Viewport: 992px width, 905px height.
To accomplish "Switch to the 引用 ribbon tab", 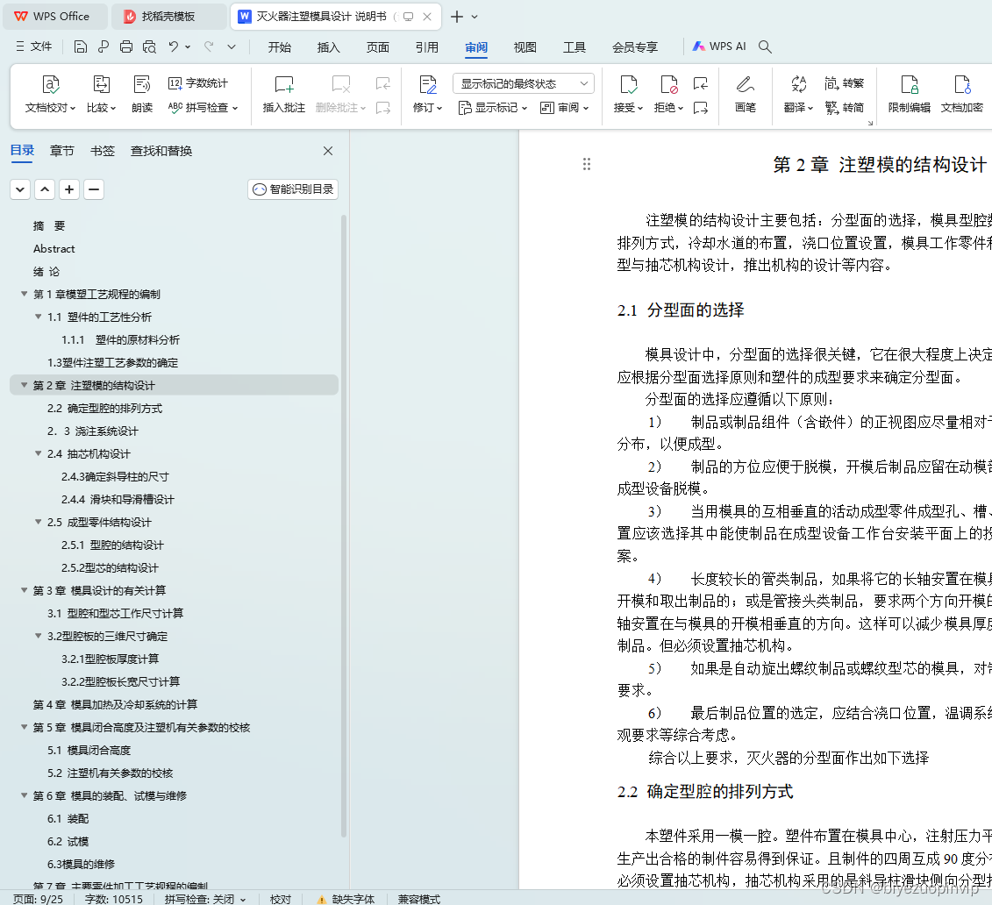I will 427,46.
